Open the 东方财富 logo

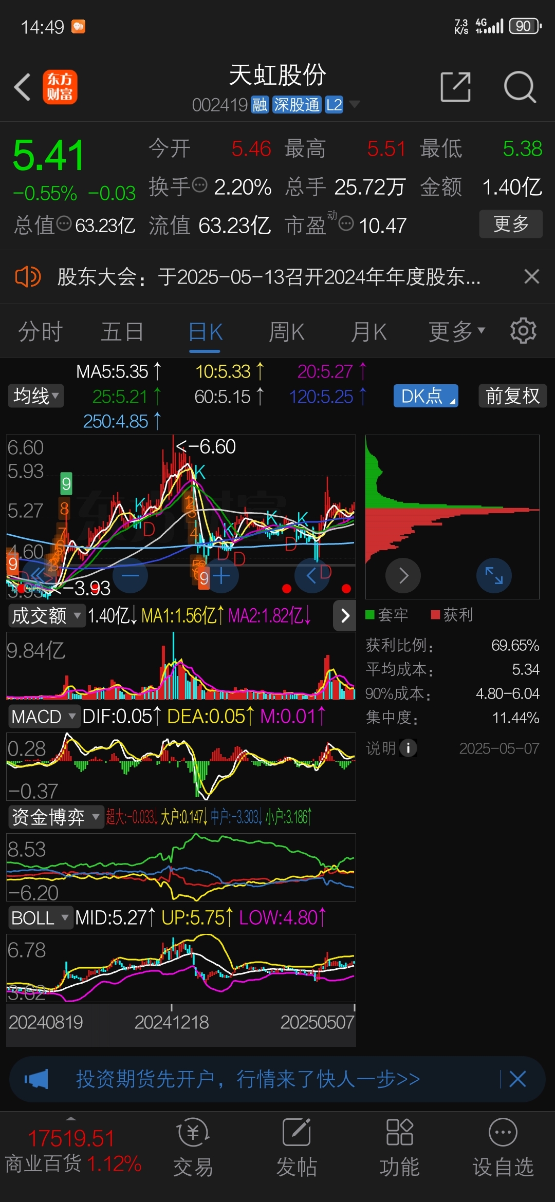pos(60,87)
